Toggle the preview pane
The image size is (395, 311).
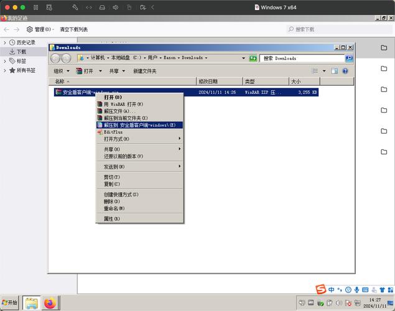[334, 72]
